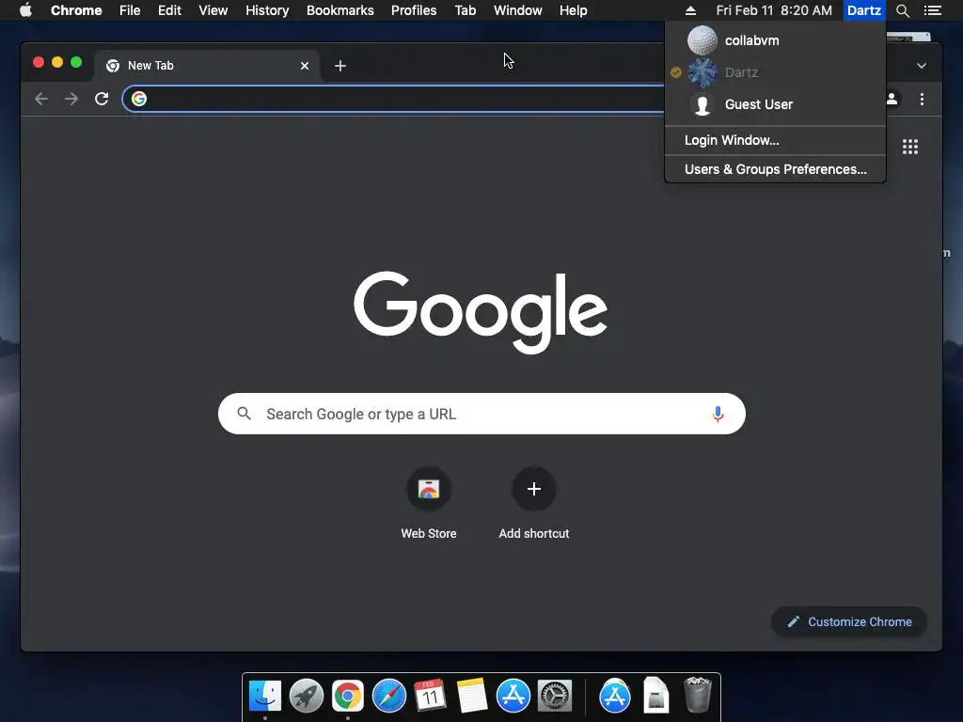Open the Help menu
Image resolution: width=963 pixels, height=722 pixels.
point(573,10)
